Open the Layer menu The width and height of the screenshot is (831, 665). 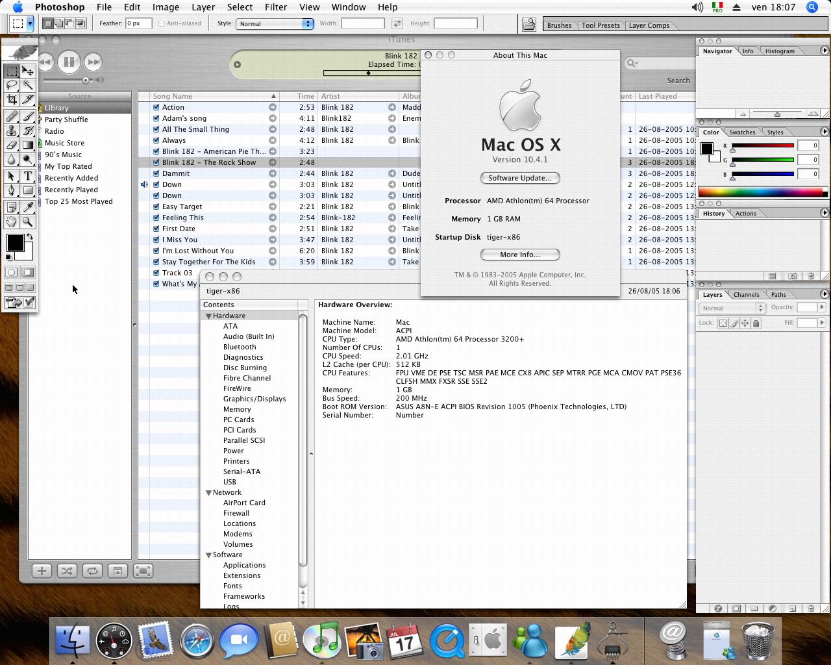point(203,7)
